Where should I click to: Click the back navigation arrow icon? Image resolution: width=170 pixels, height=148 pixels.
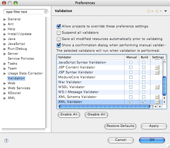tap(149, 11)
